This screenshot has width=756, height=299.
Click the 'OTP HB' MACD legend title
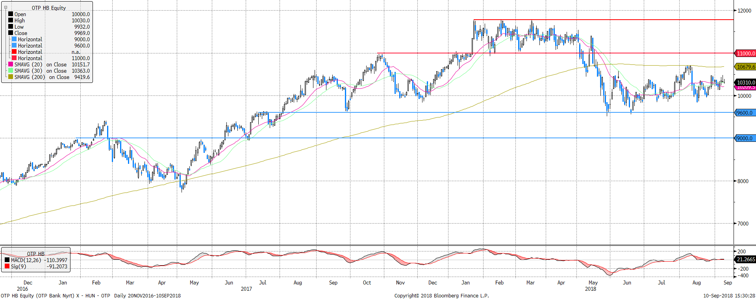tap(36, 254)
